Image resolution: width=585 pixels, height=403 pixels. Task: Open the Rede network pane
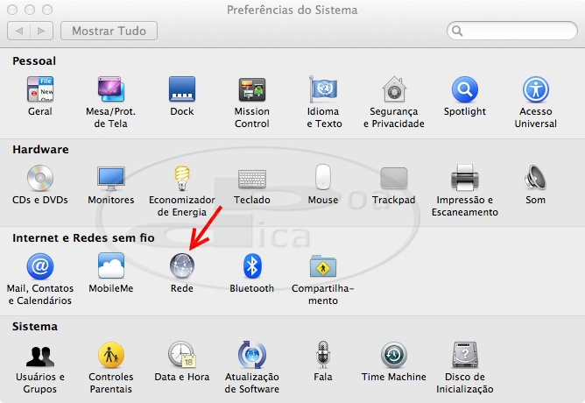click(x=182, y=266)
